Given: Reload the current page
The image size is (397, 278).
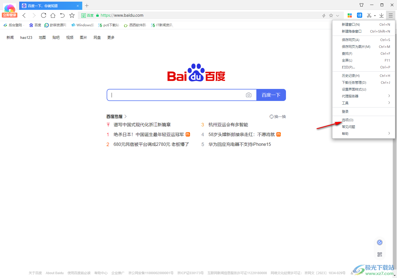Looking at the screenshot, I should [44, 15].
